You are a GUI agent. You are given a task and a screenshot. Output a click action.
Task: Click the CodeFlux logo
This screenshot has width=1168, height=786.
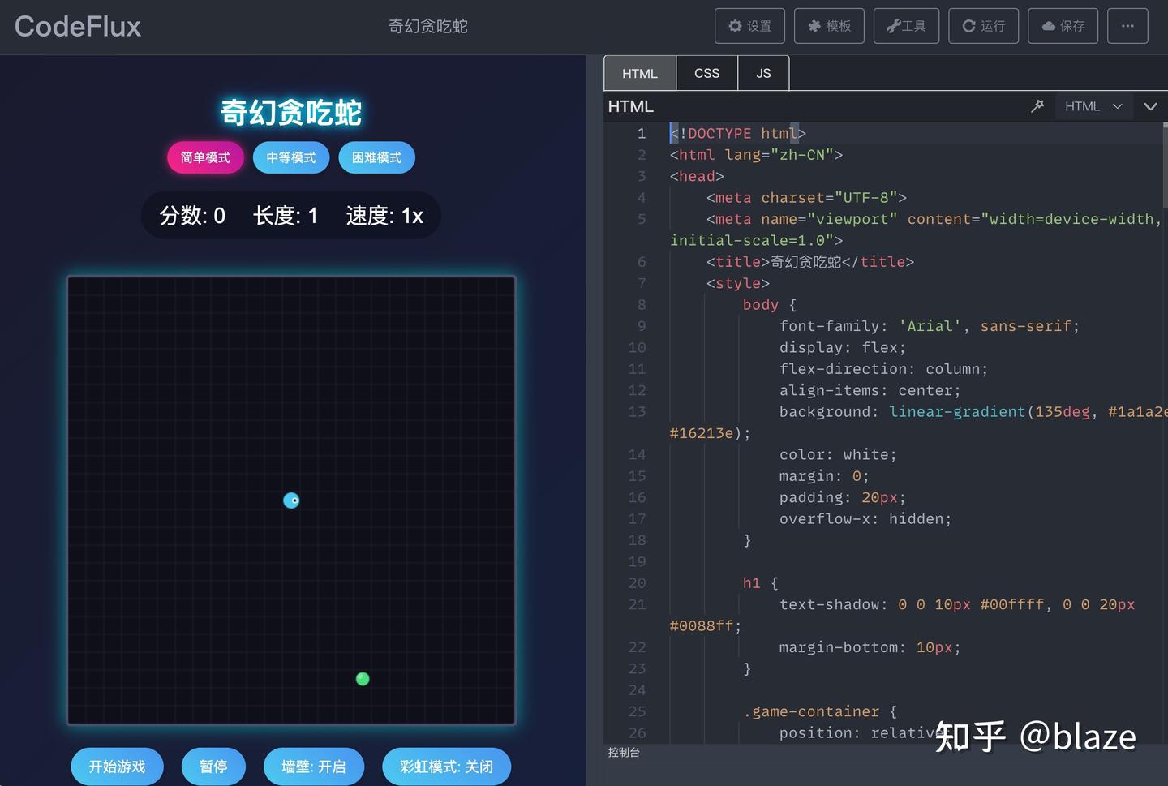coord(77,25)
